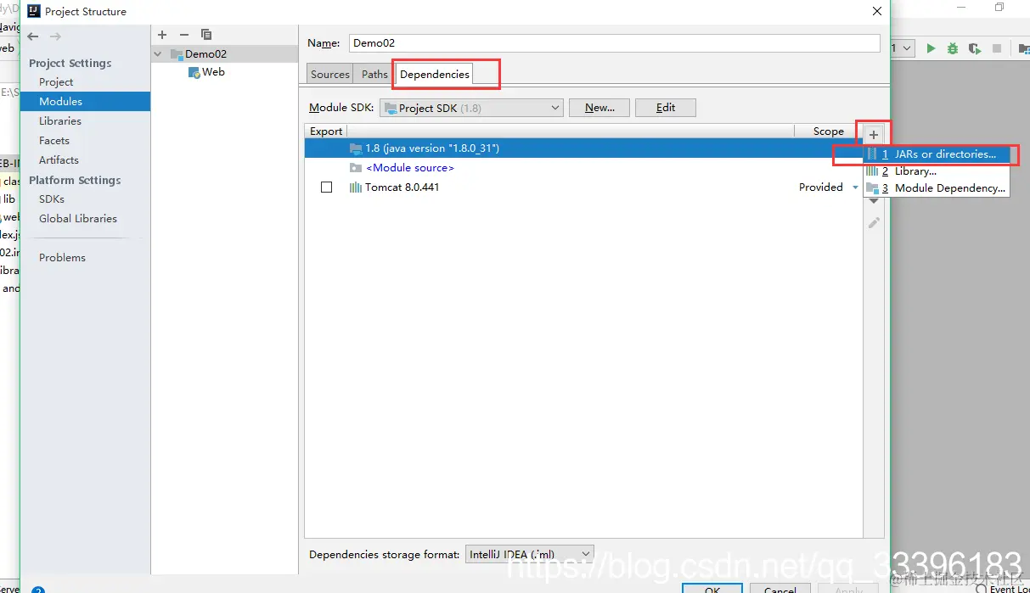This screenshot has height=593, width=1030.
Task: Open the Dependencies storage format dropdown
Action: [x=530, y=554]
